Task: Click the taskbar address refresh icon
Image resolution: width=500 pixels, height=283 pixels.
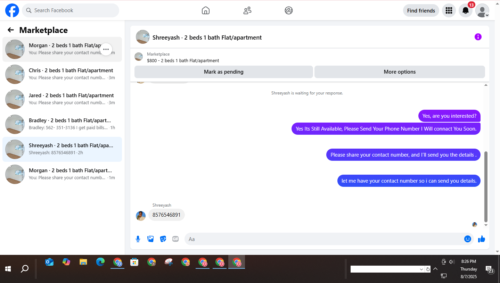Action: click(428, 269)
